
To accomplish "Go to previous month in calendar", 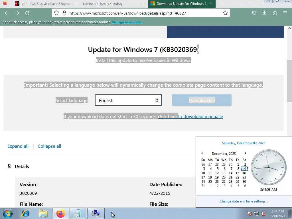I will click(202, 153).
